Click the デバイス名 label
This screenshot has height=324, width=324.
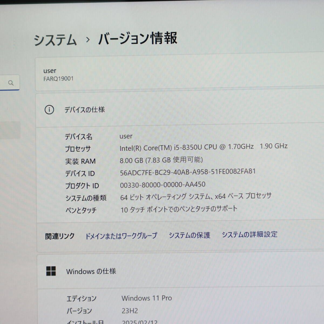79,137
